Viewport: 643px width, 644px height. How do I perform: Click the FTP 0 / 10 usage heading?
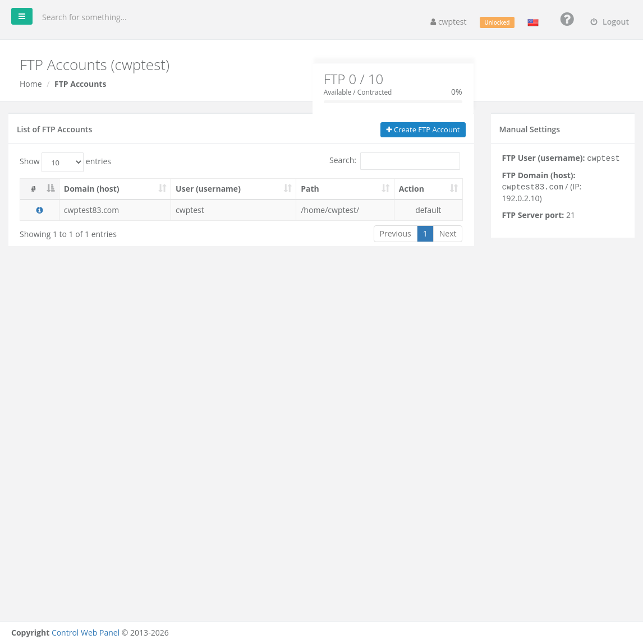353,79
